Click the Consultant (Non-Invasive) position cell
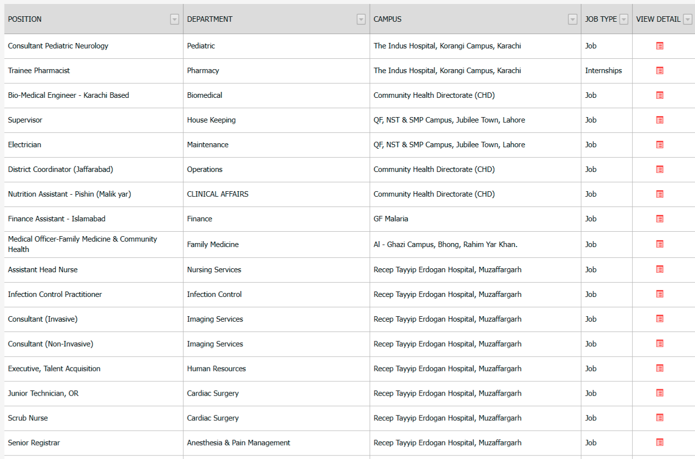Viewport: 695px width, 459px height. 50,344
